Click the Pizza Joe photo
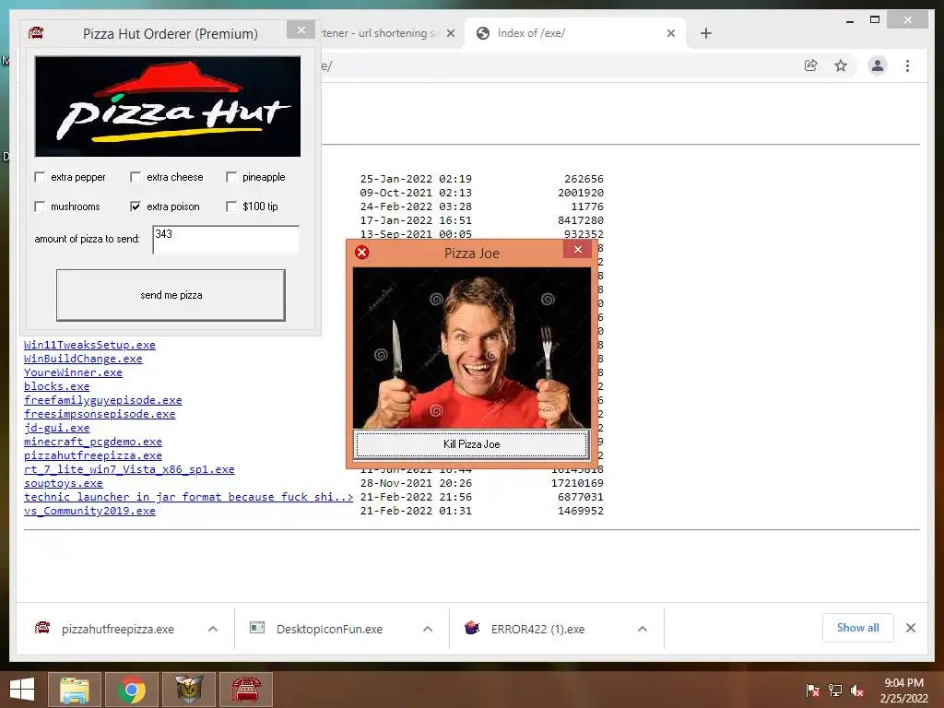The image size is (944, 708). [x=471, y=348]
